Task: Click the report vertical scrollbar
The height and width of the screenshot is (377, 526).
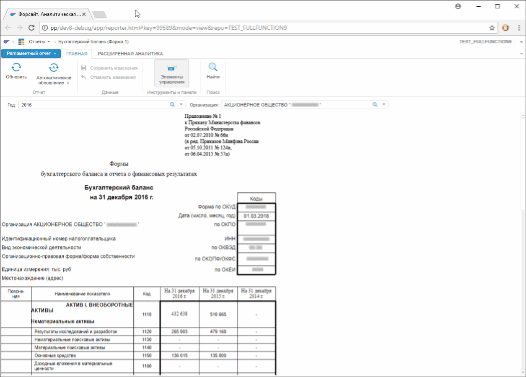Action: pos(523,243)
